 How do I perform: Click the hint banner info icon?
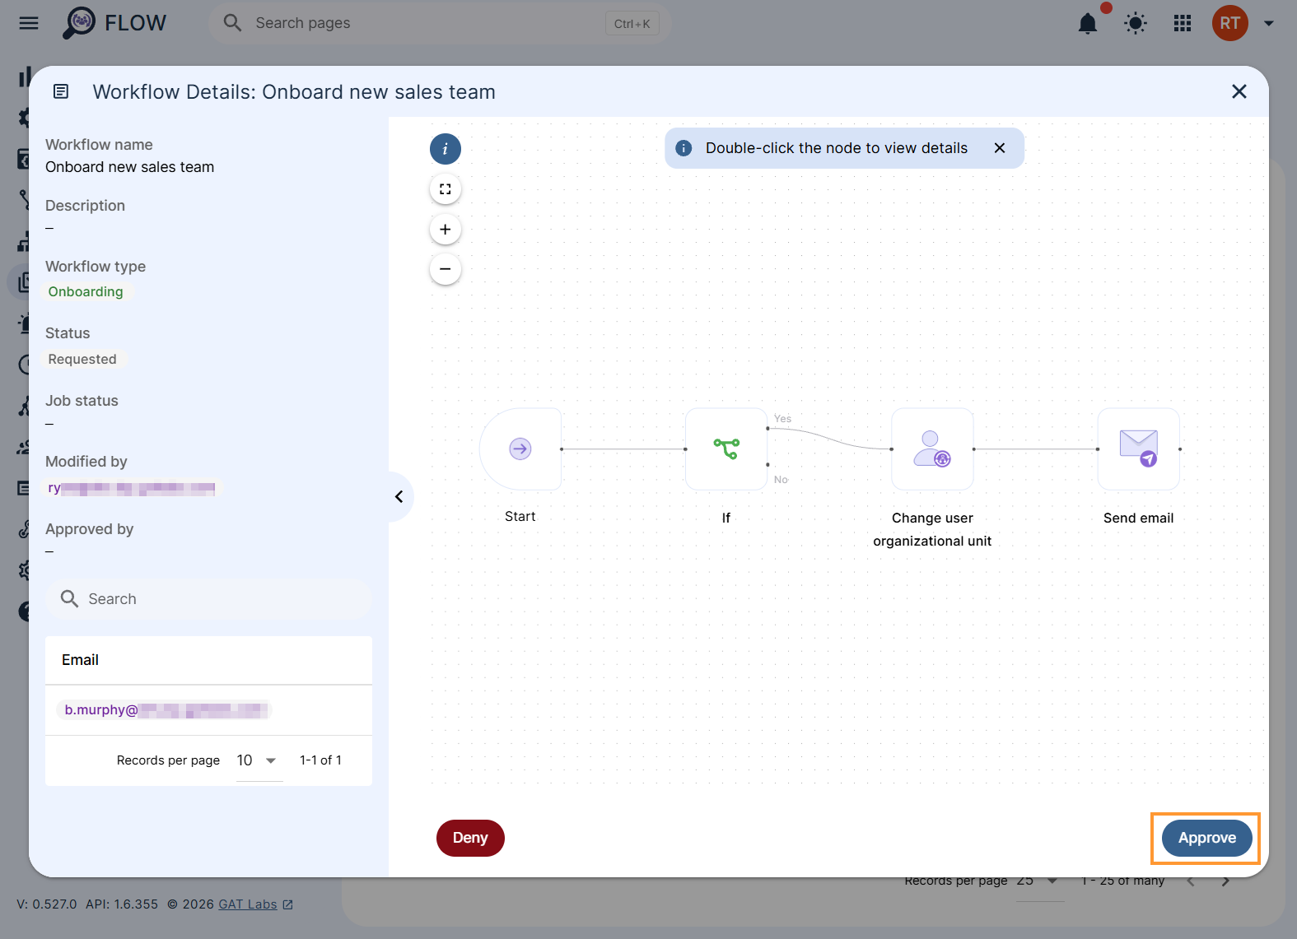pos(683,148)
